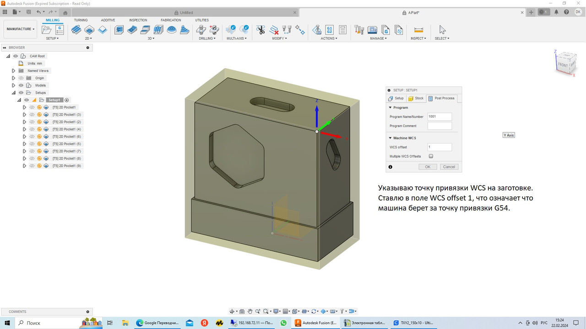Click the Program Comment input field
Image resolution: width=586 pixels, height=329 pixels.
pyautogui.click(x=439, y=126)
